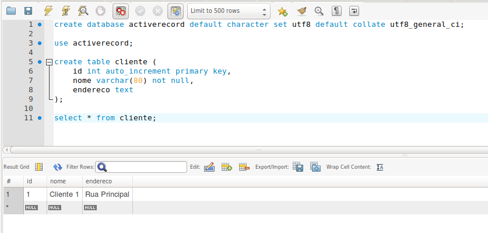Image resolution: width=488 pixels, height=233 pixels.
Task: Click line number 7 in gutter
Action: [30, 81]
